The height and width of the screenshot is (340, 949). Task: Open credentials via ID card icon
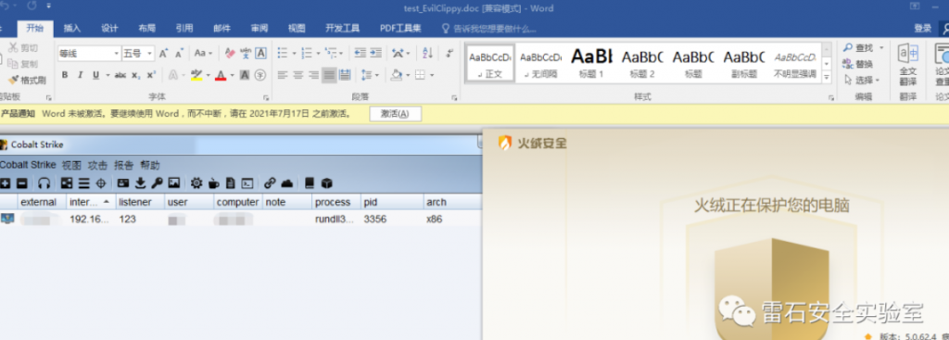[x=123, y=183]
